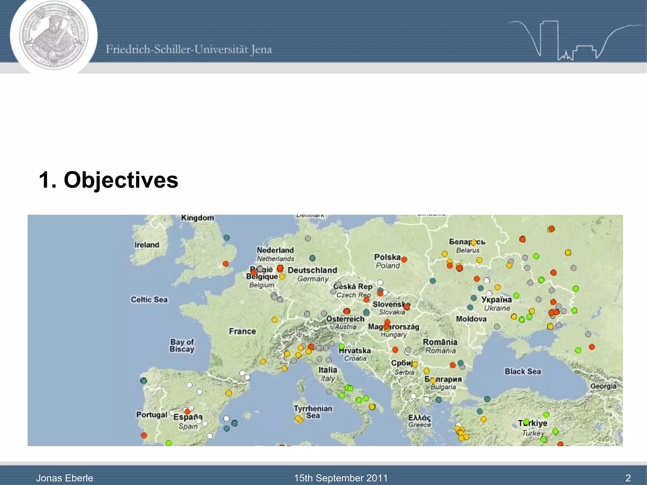Click the university seal logo
Viewport: 647px width, 485px height.
[53, 35]
